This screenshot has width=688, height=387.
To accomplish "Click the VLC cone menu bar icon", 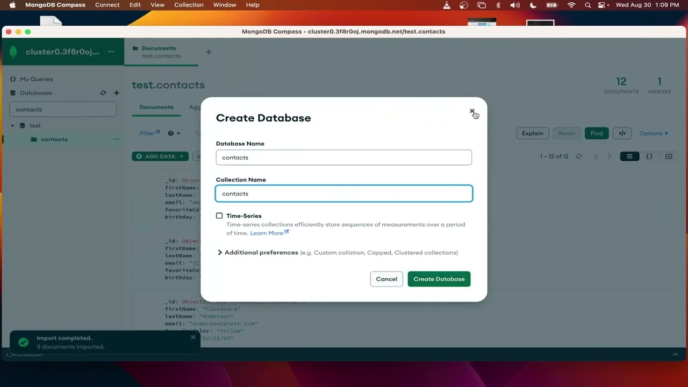I will 447,5.
